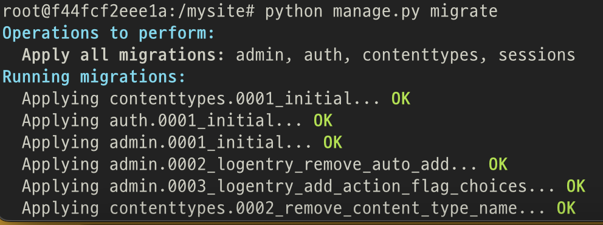Click 'auth.0001_initial' migration name

click(191, 121)
